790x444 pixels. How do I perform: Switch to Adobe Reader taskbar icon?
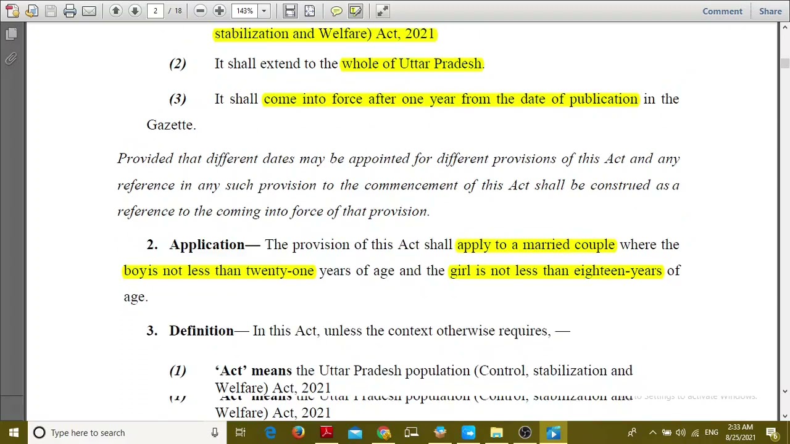pos(326,432)
